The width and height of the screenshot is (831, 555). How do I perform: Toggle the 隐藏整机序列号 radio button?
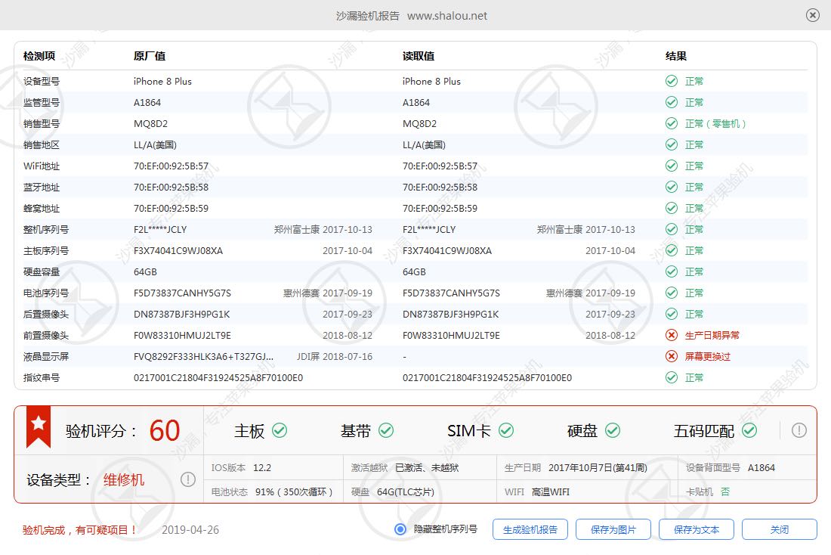coord(400,529)
